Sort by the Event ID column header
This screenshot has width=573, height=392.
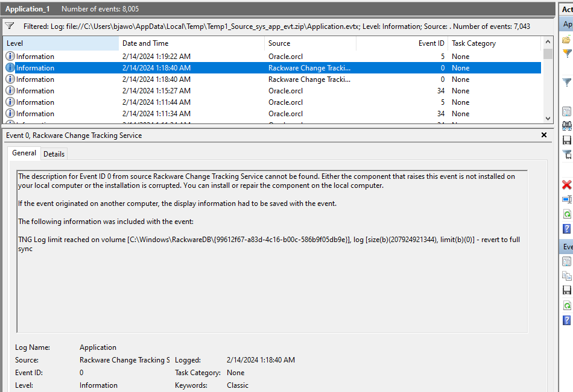402,43
